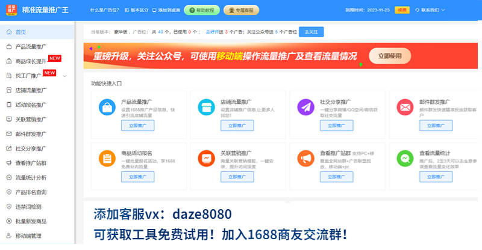Click the 邮件群发推广 envelope sidebar icon

click(x=9, y=134)
